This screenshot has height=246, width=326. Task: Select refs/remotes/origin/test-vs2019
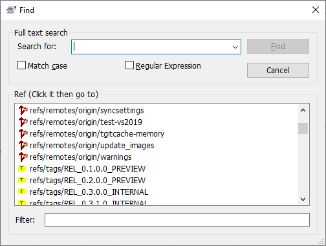[x=86, y=122]
